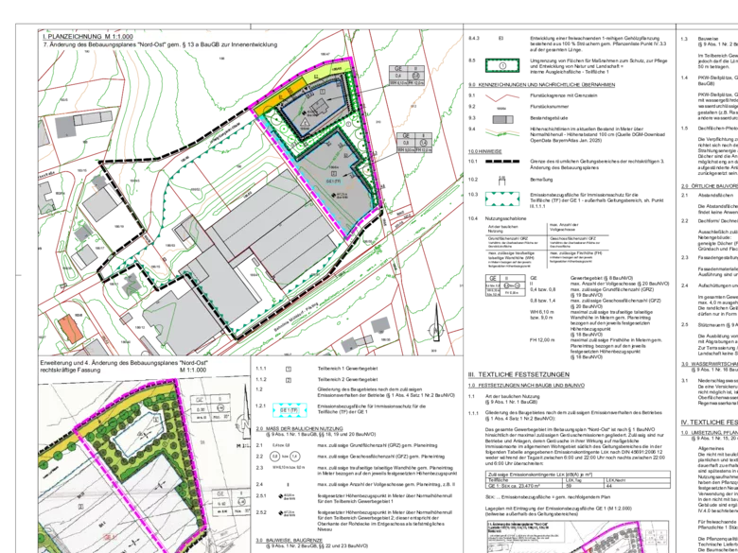The height and width of the screenshot is (553, 738).
Task: Click the north arrow on the main plan
Action: click(x=436, y=322)
